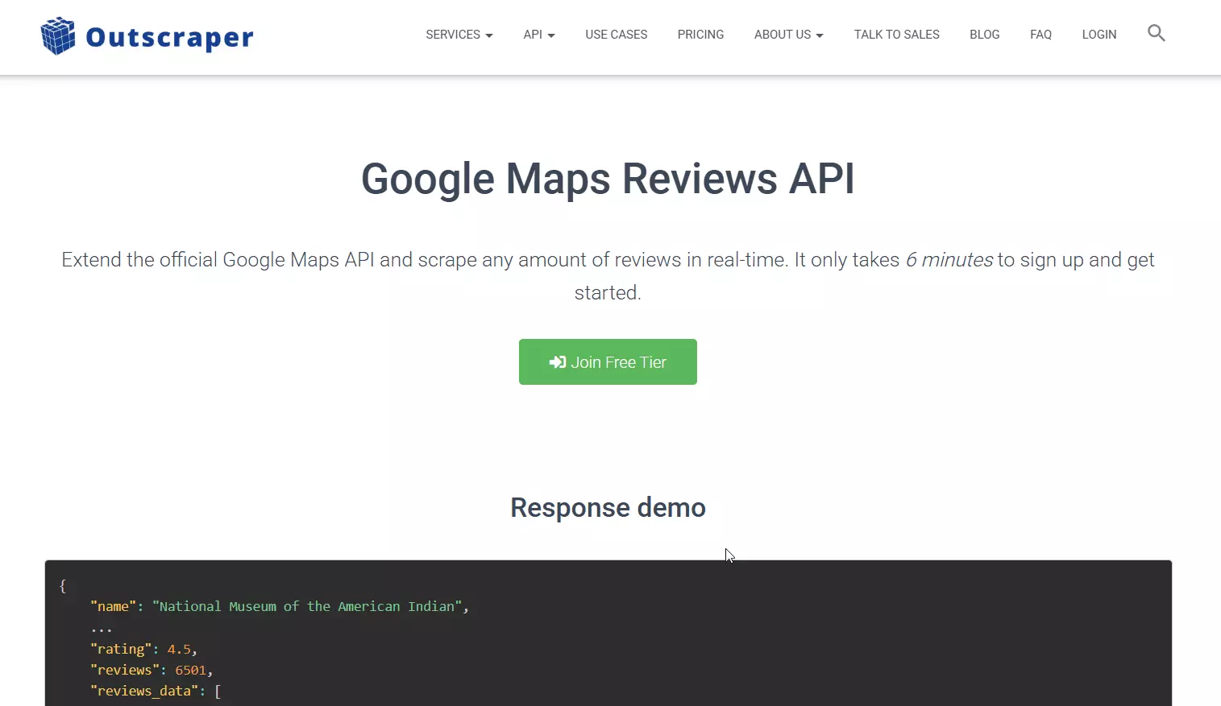Screen dimensions: 1221x706
Task: Click the Login link
Action: coord(1098,35)
